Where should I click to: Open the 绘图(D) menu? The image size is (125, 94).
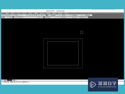[x=36, y=13]
